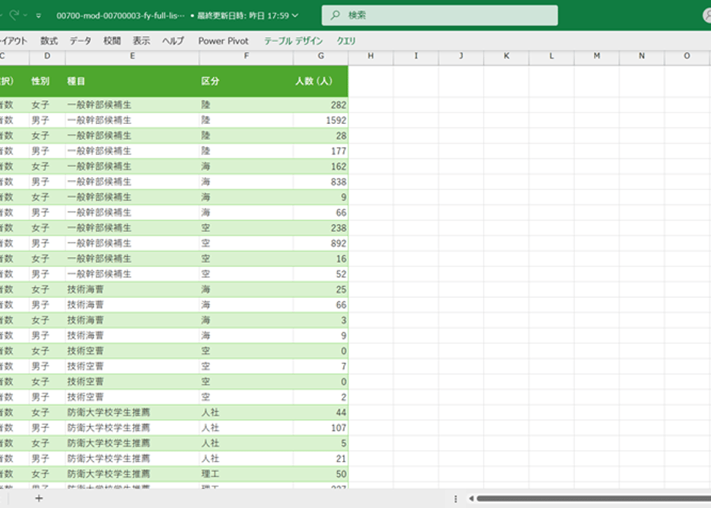Select column D header

coord(47,55)
